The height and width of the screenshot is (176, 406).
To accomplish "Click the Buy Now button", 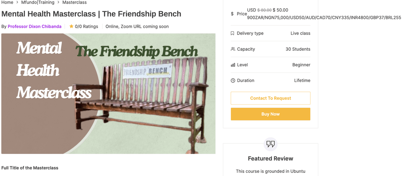I will click(270, 114).
